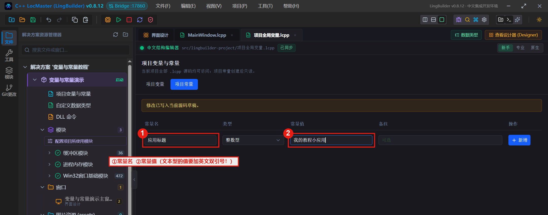The height and width of the screenshot is (215, 548).
Task: Click the orange open folder icon
Action: 22,20
